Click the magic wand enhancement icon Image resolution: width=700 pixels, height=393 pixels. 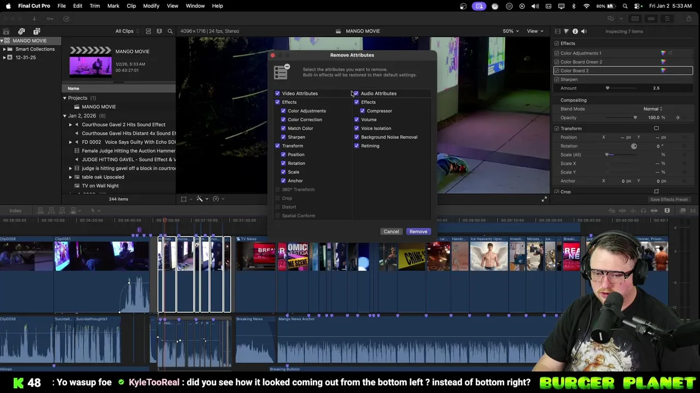click(x=200, y=199)
